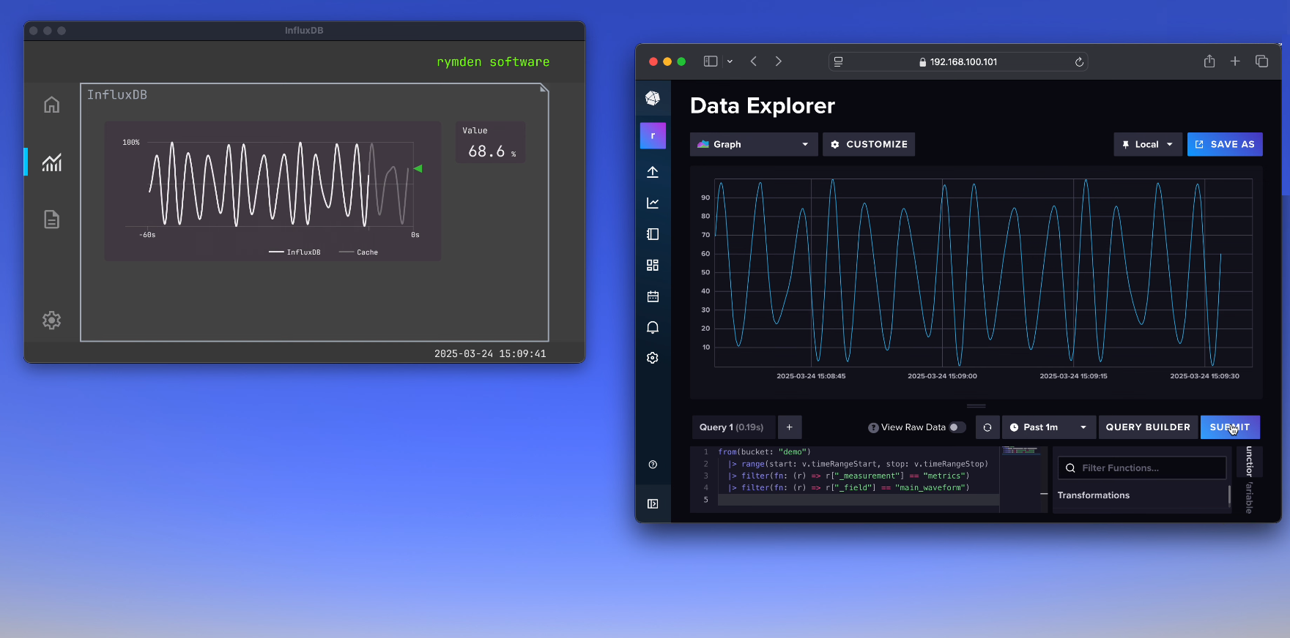The width and height of the screenshot is (1290, 638).
Task: Click the refresh query icon button
Action: coord(987,427)
